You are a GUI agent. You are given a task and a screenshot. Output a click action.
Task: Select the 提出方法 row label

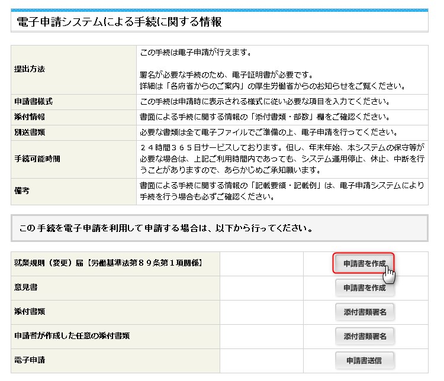point(30,69)
